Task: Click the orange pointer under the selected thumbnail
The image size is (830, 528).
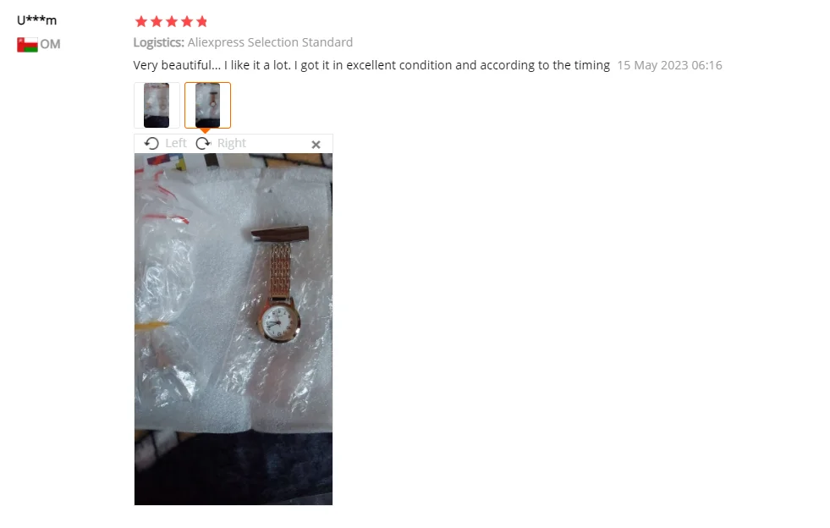Action: click(x=206, y=131)
